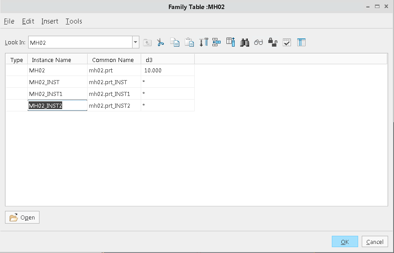Click the Instance Name column header

coord(57,60)
